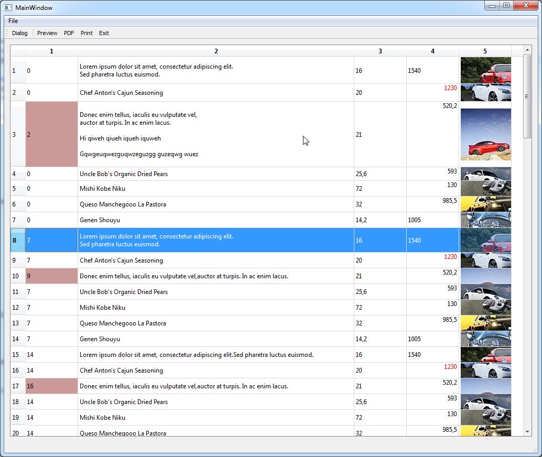
Task: Click 'Queso Manchegooo La Pastora' in row 6
Action: (x=123, y=204)
